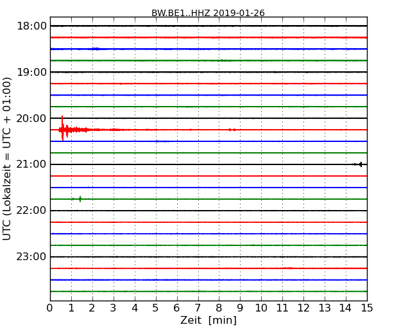Click x-axis tick label 14
Screen dimensions: 417x334
(x=346, y=308)
